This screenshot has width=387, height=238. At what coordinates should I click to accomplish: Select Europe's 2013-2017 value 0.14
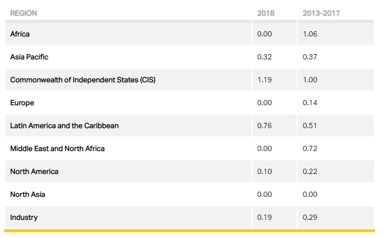[x=310, y=103]
